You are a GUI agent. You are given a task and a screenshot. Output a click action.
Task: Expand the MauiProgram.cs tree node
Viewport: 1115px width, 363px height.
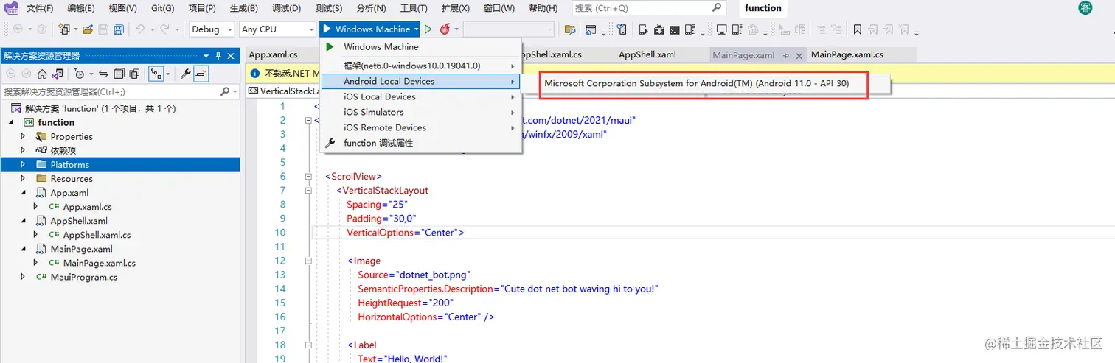pos(23,278)
